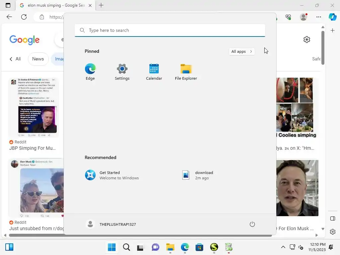Click the Google logo
This screenshot has height=255, width=340.
click(25, 40)
